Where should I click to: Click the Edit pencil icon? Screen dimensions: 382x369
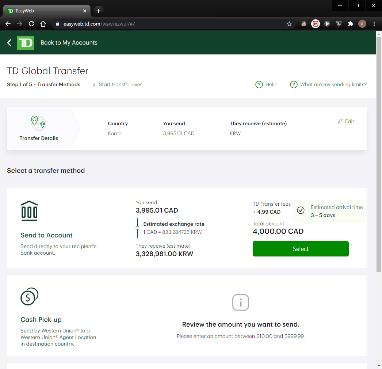pos(340,121)
